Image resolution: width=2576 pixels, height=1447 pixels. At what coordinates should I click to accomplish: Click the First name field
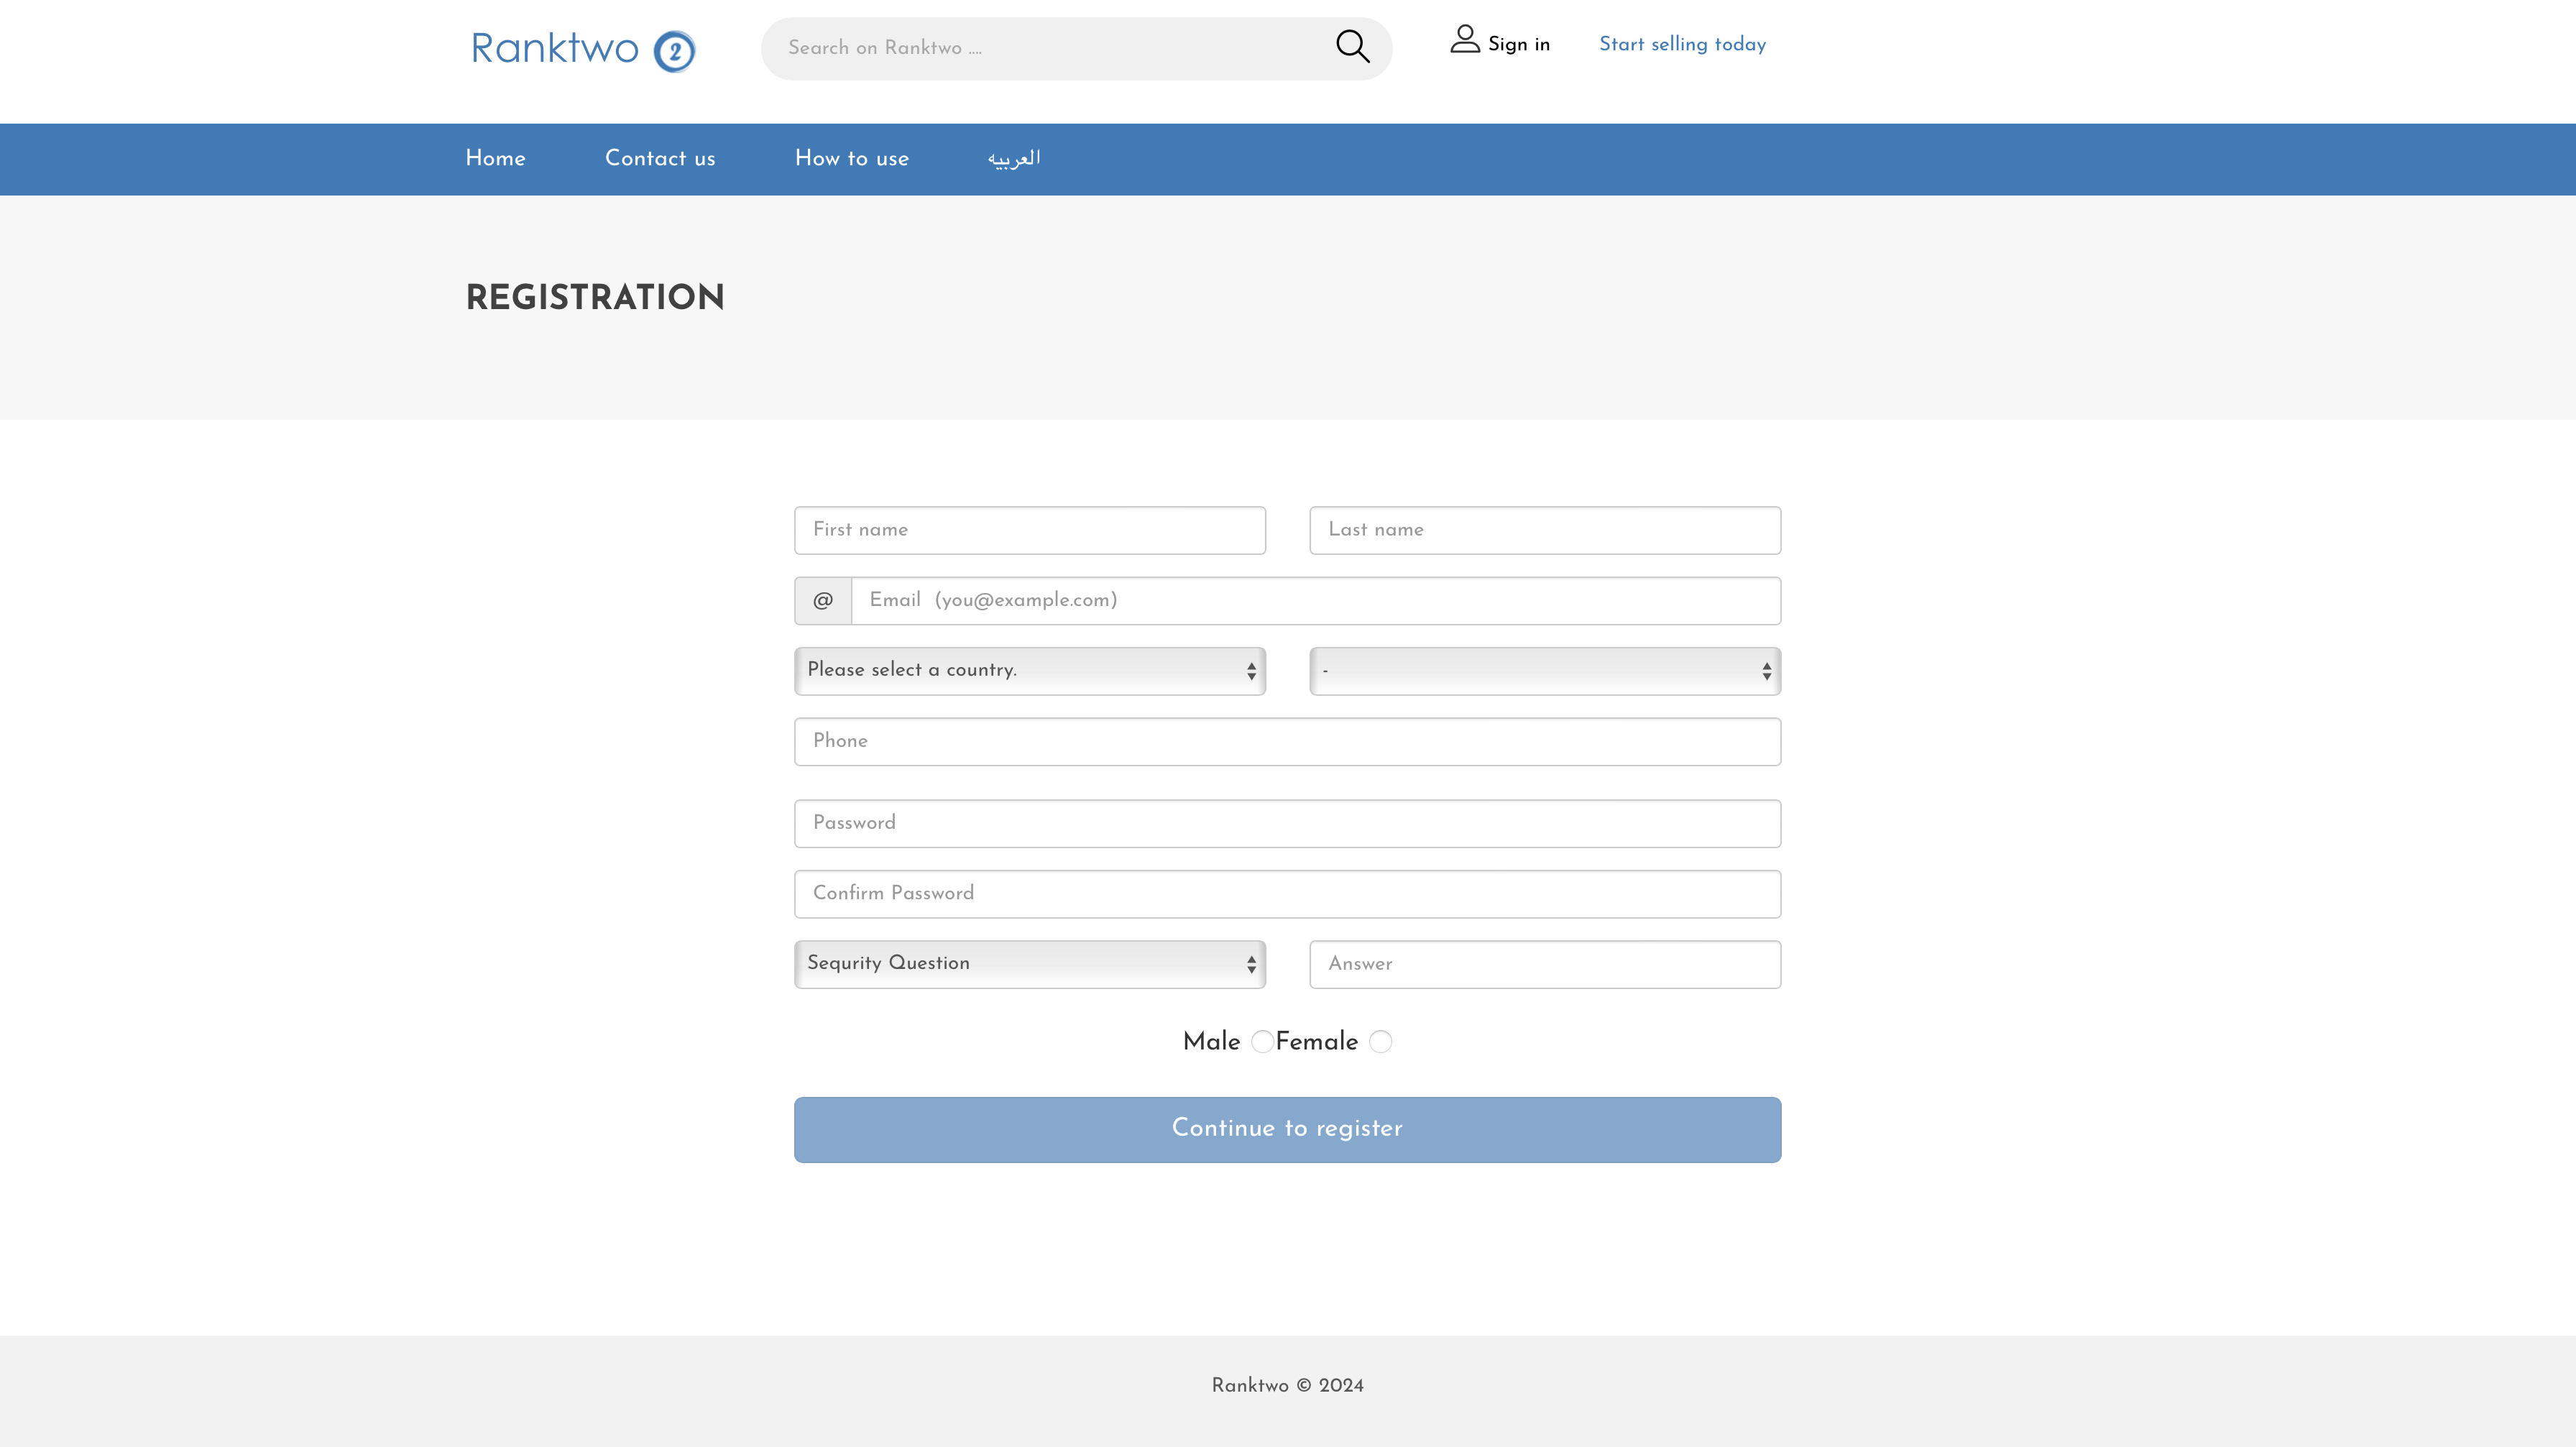[1030, 530]
